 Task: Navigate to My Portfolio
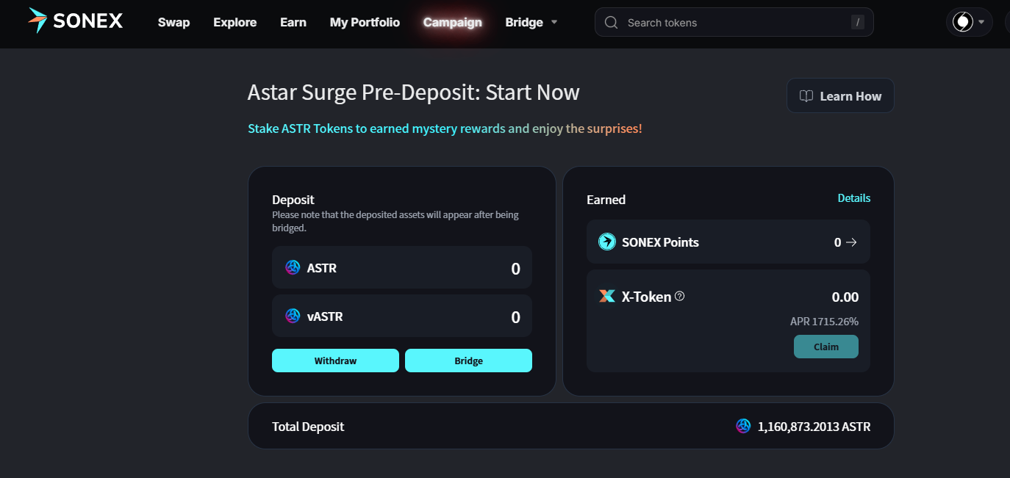pos(365,23)
